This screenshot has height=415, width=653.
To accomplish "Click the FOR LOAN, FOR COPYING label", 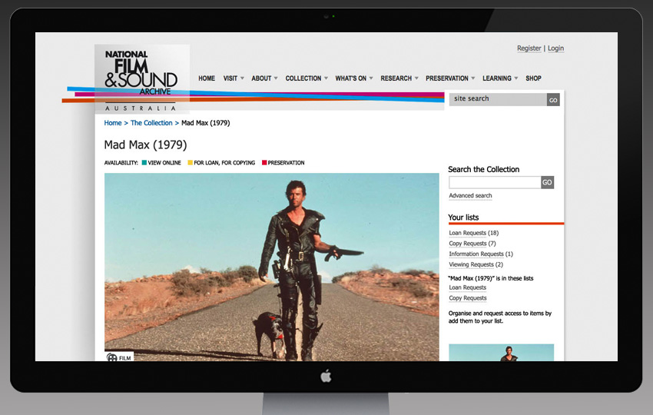I will pos(224,163).
